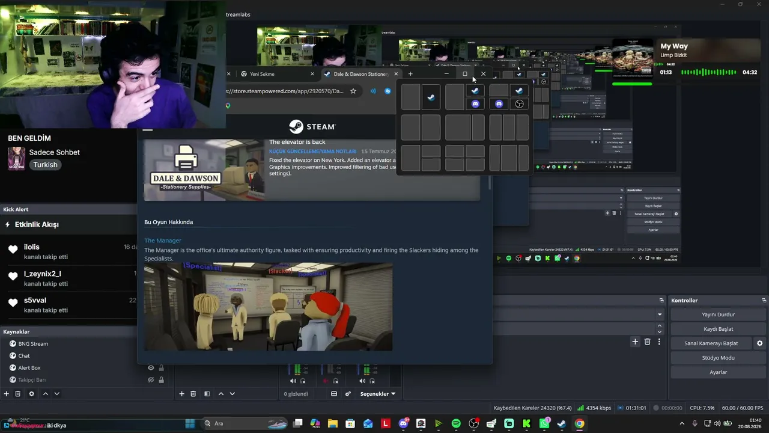
Task: Show the Takipçi Barı source
Action: 151,380
